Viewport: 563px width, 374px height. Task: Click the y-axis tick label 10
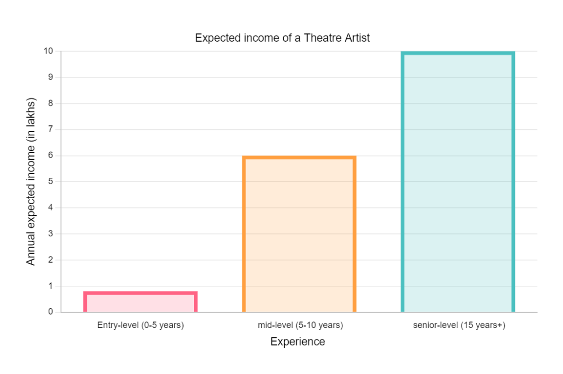point(48,51)
